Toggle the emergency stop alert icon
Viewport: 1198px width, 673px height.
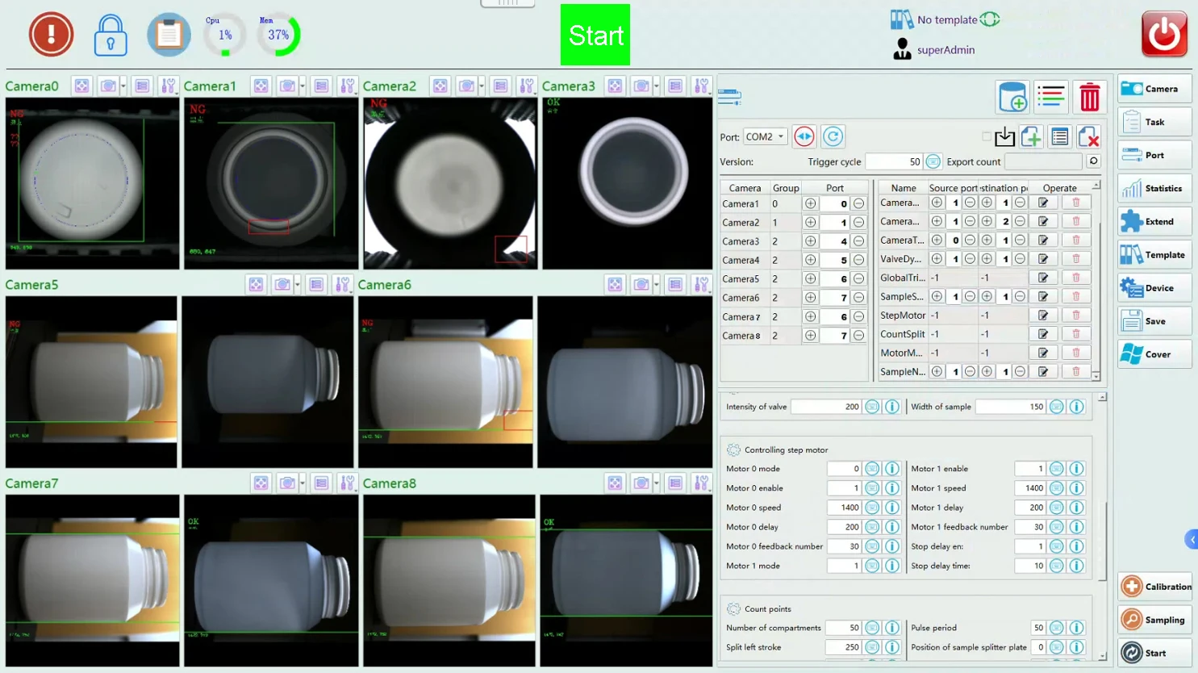click(x=51, y=35)
